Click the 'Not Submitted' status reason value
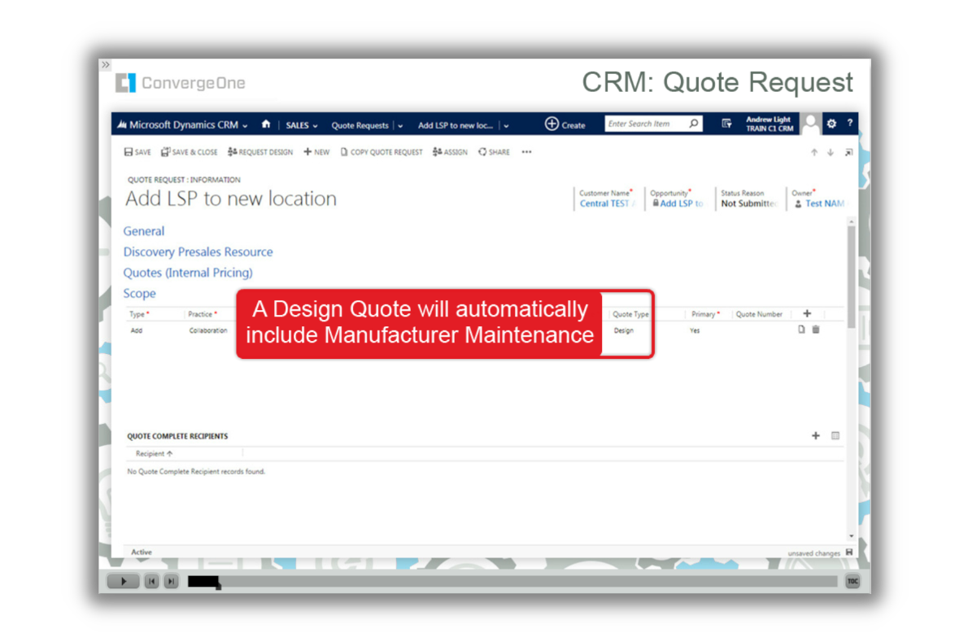The width and height of the screenshot is (968, 642). 749,203
